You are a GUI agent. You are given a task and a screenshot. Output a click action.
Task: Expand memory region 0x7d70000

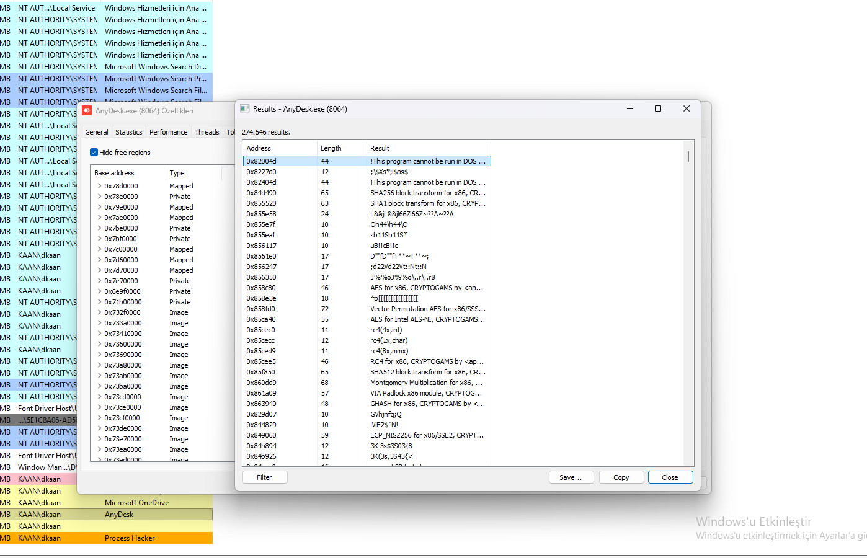(99, 270)
